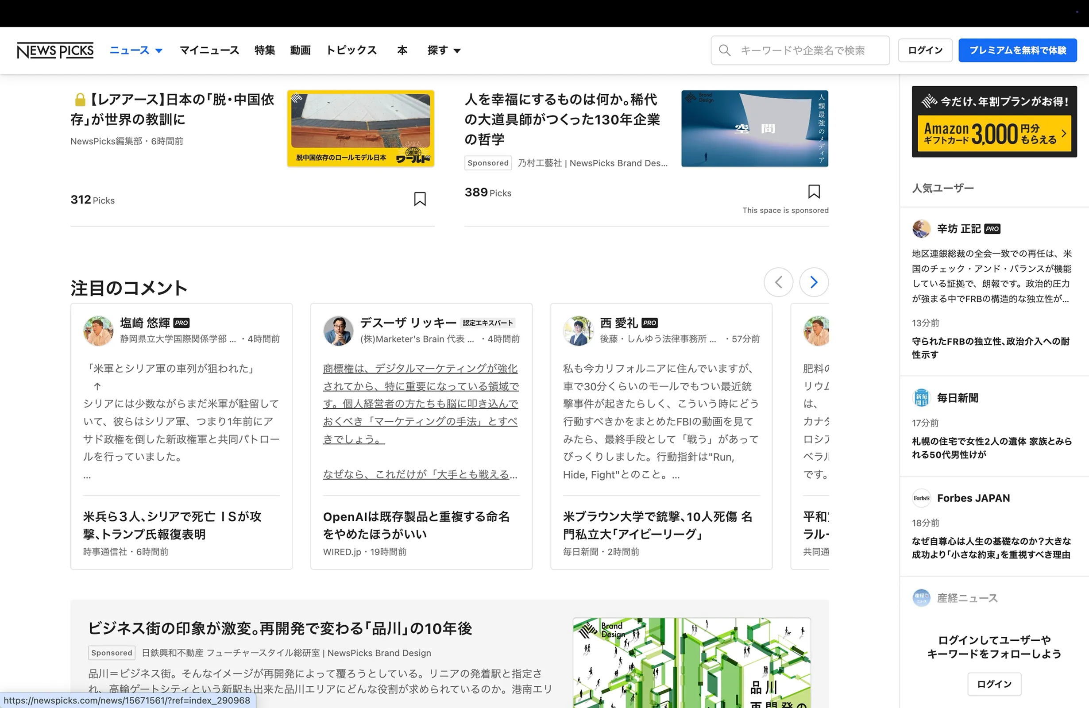This screenshot has width=1089, height=708.
Task: Click the sidebar ログイン button
Action: click(994, 684)
